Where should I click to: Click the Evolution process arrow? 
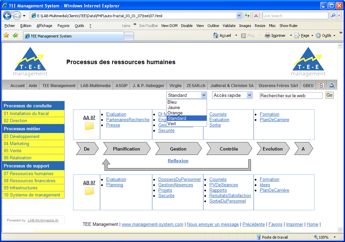coord(273,149)
